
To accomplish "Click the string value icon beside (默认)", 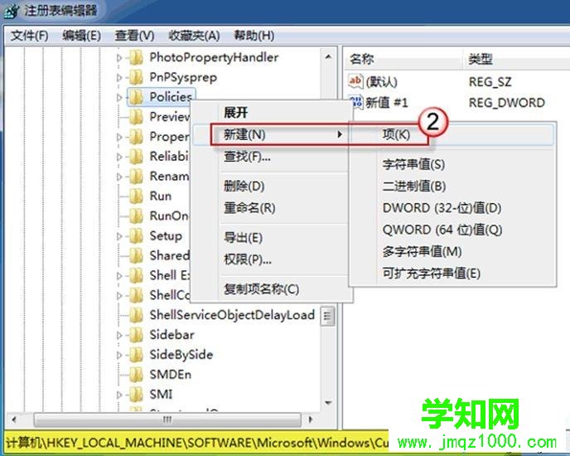I will (355, 80).
